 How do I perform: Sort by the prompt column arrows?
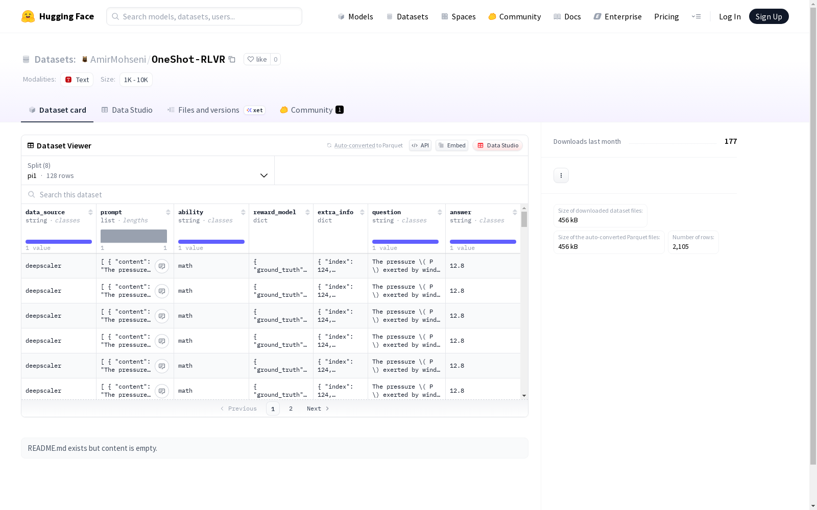click(168, 212)
